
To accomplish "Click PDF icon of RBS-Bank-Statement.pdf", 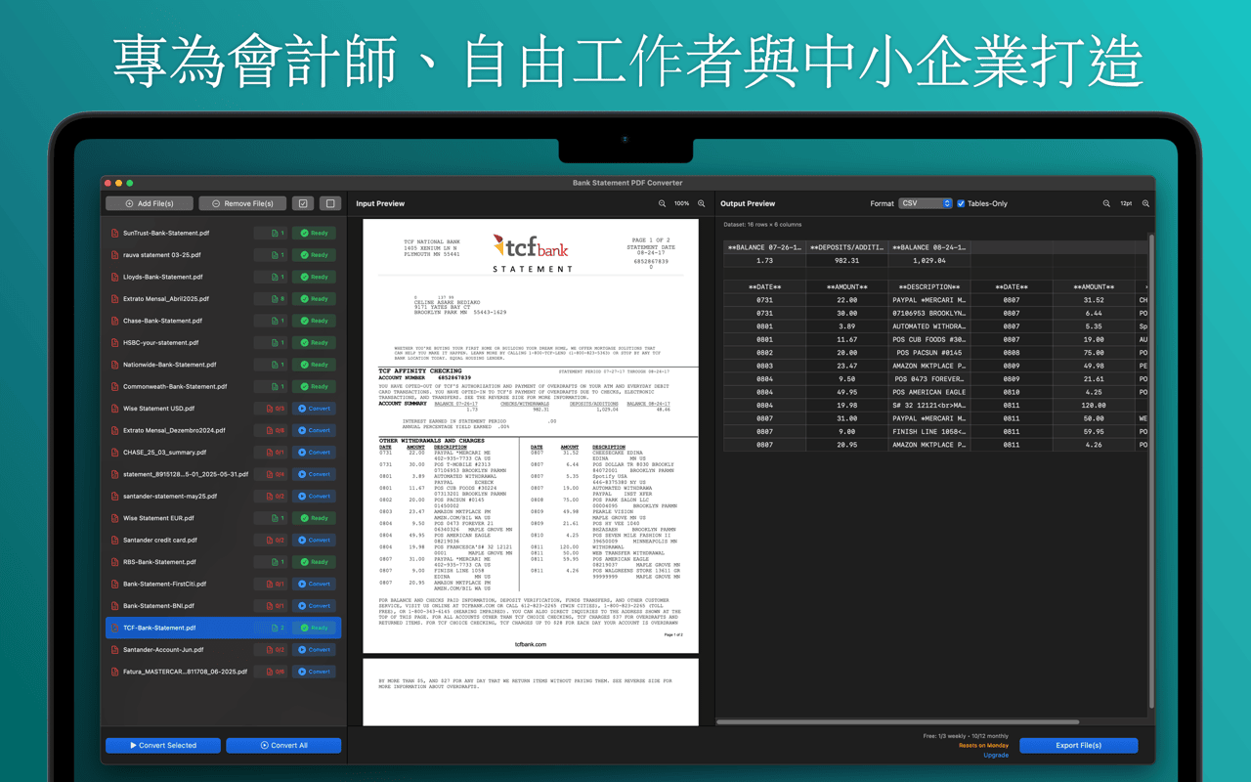I will [114, 562].
